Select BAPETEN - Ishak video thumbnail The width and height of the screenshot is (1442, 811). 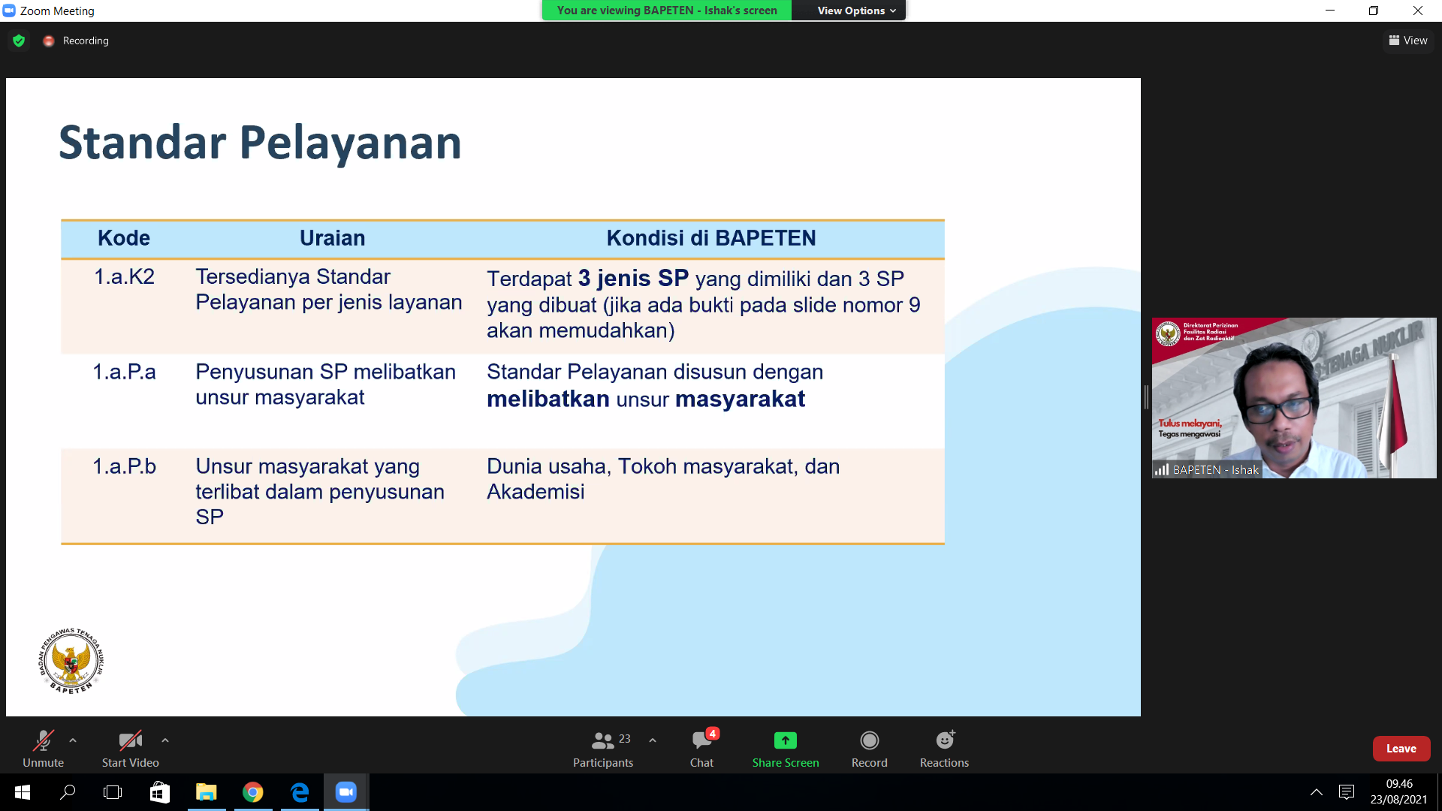click(x=1294, y=398)
